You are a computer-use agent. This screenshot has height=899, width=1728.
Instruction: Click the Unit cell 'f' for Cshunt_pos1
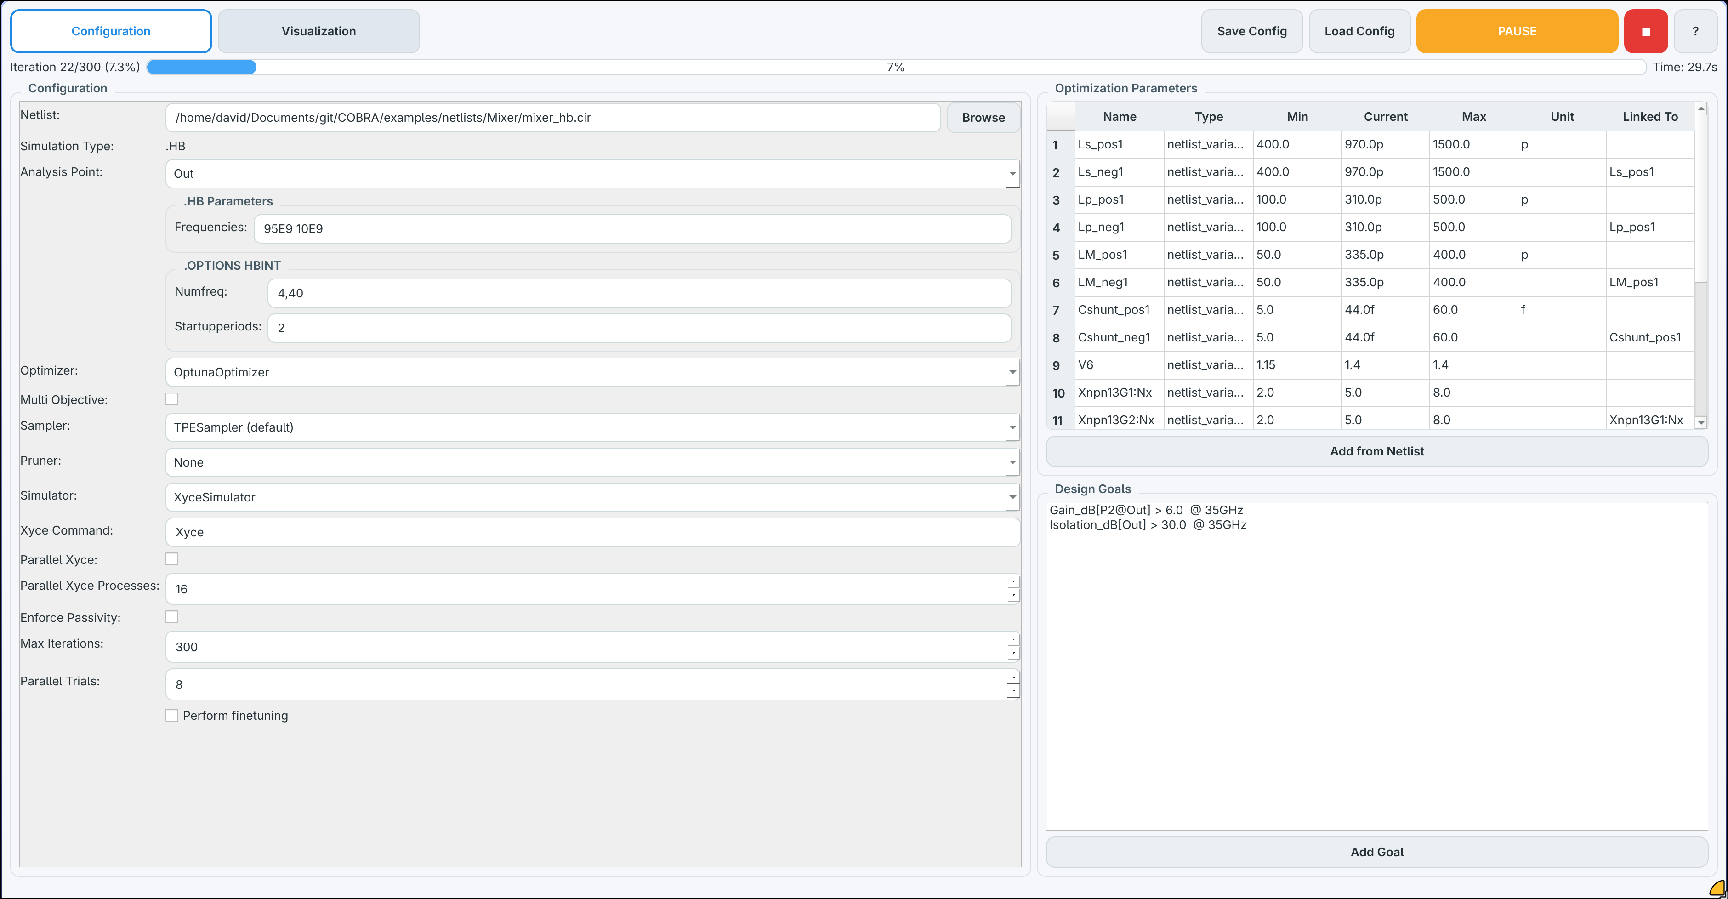pos(1562,310)
